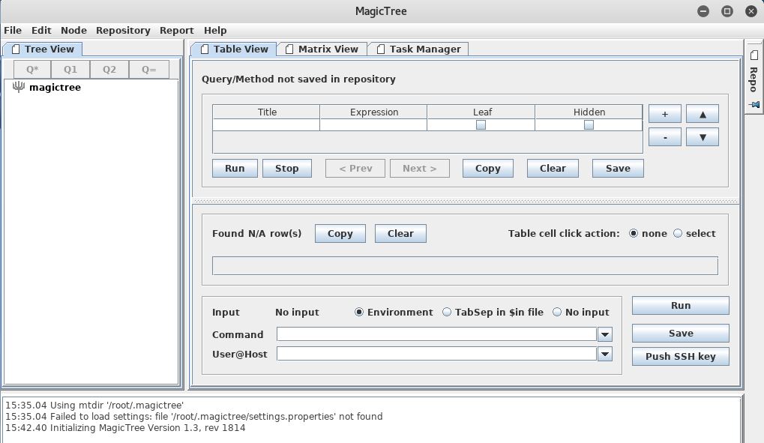Expand the Command history dropdown
Image resolution: width=764 pixels, height=443 pixels.
coord(604,334)
